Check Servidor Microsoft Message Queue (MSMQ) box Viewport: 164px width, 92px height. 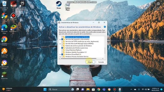(62, 44)
